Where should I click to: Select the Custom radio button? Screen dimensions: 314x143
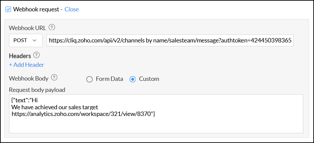(133, 79)
